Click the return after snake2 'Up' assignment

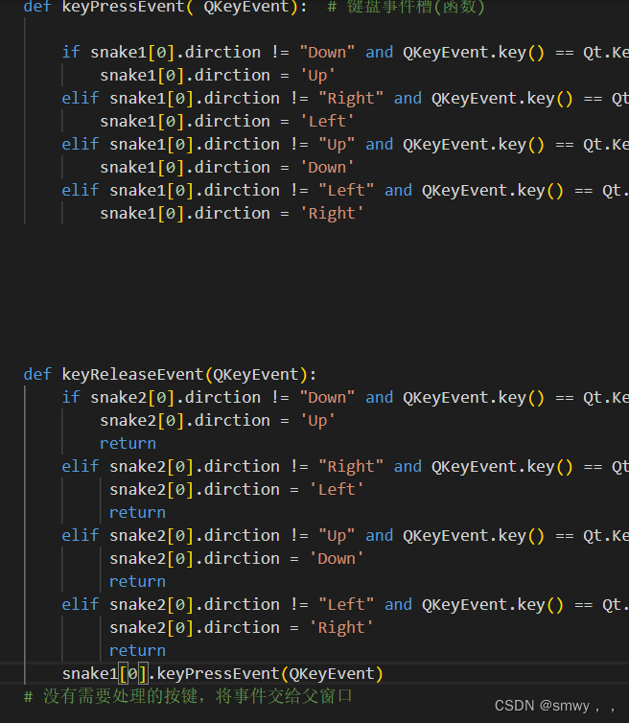(x=128, y=444)
